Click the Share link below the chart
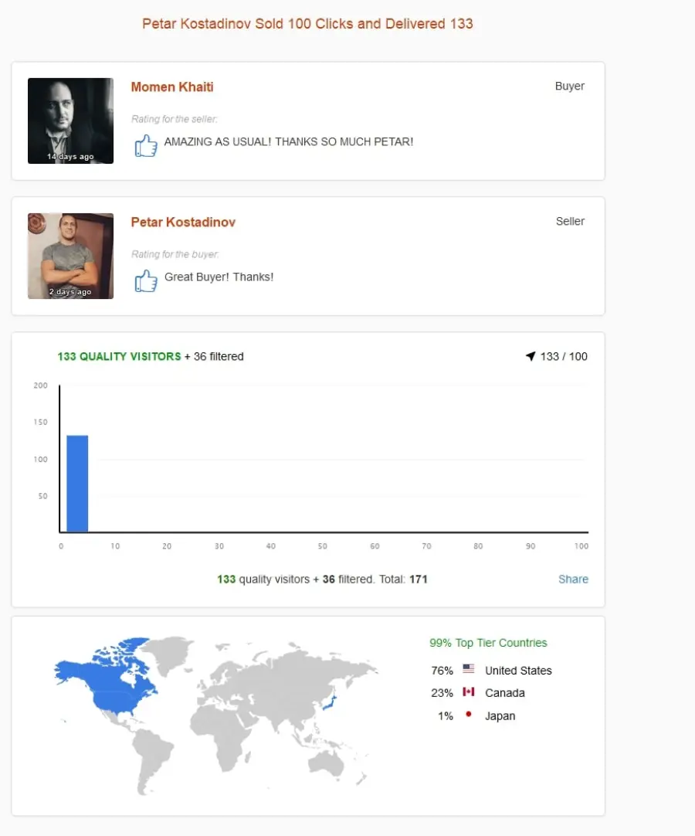This screenshot has height=836, width=695. point(573,579)
